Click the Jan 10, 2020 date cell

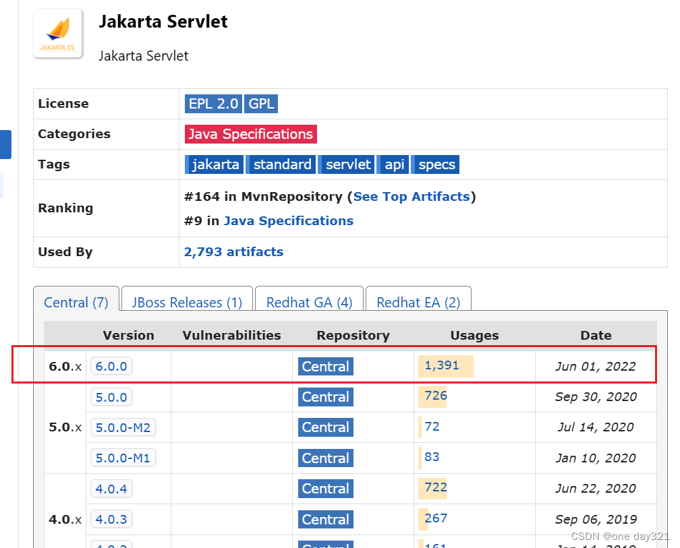pyautogui.click(x=596, y=458)
